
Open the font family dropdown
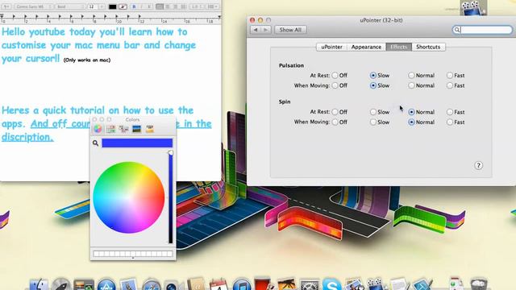pyautogui.click(x=34, y=6)
